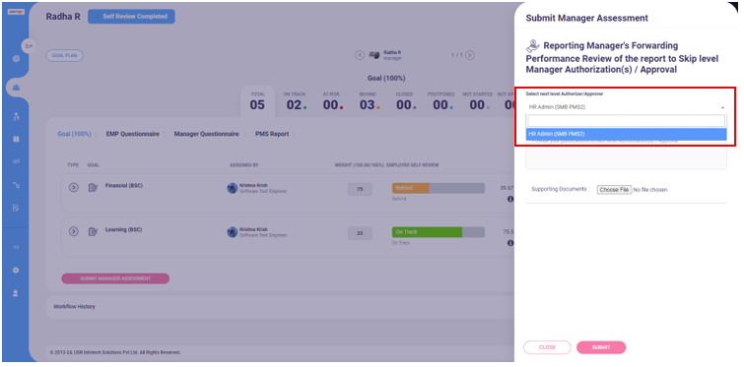Go to next employee arrow
This screenshot has height=367, width=744.
470,55
